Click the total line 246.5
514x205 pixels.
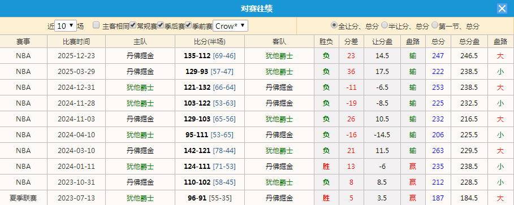[469, 56]
